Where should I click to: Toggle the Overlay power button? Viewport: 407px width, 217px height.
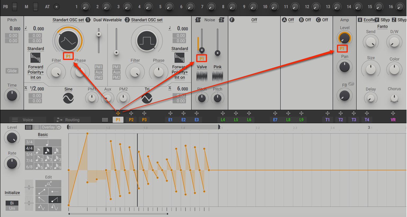pyautogui.click(x=59, y=127)
